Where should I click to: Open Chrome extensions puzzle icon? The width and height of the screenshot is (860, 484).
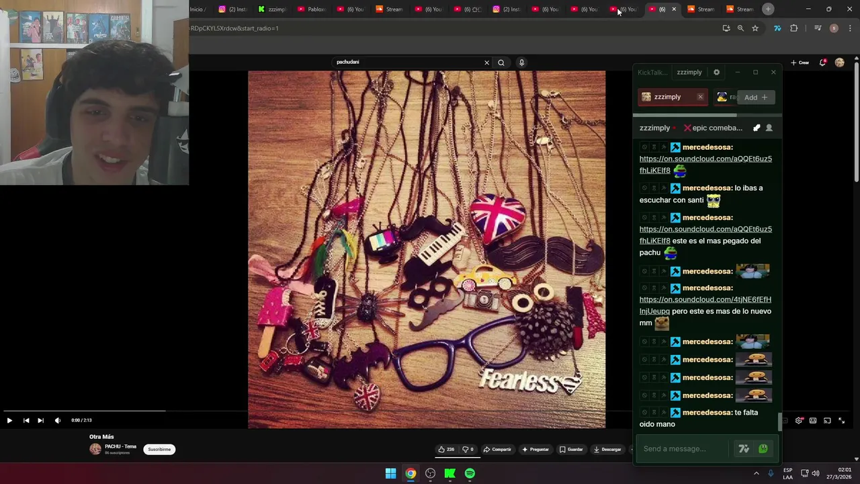pyautogui.click(x=794, y=28)
